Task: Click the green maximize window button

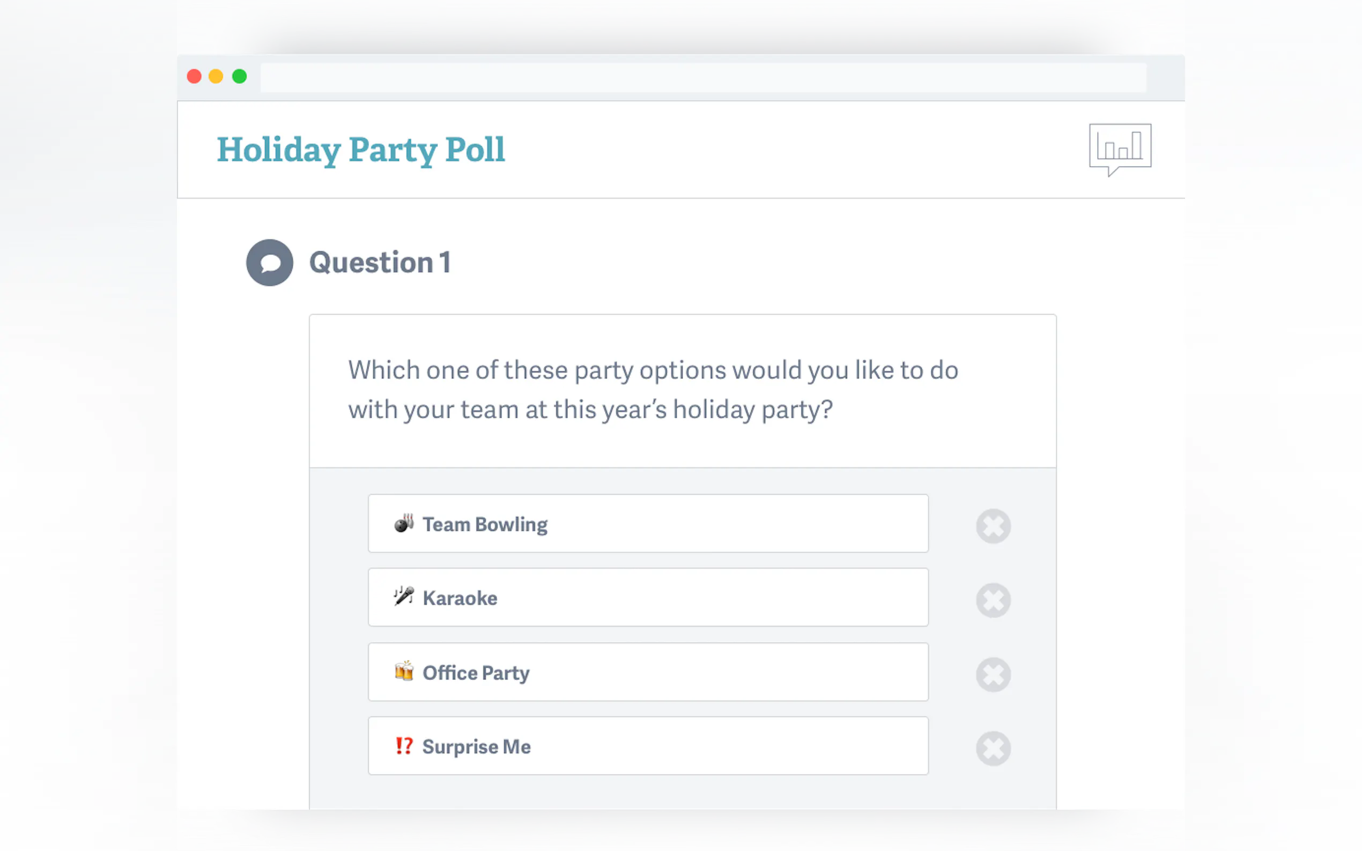Action: pyautogui.click(x=239, y=76)
